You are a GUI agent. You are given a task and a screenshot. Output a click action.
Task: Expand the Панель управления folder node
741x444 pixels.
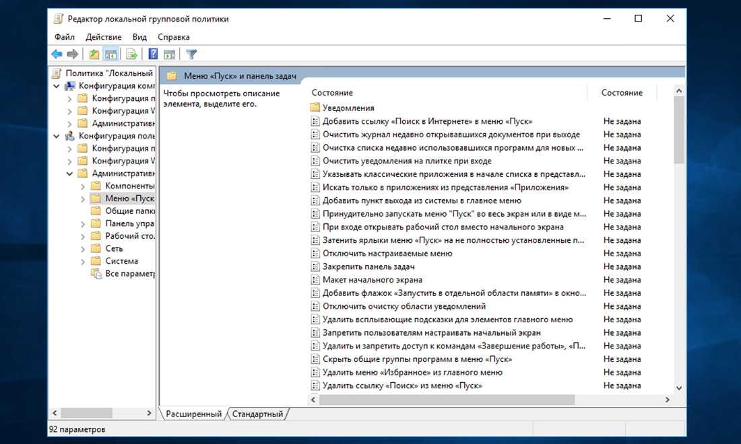[83, 223]
